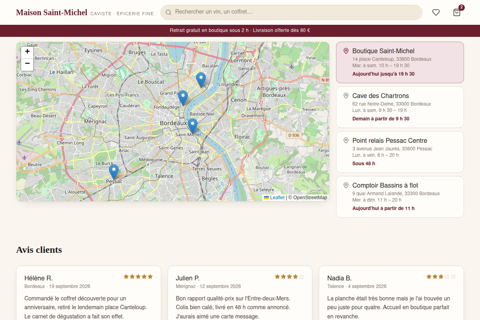The width and height of the screenshot is (480, 320).
Task: Click the map marker near Fondaudège
Action: [x=183, y=98]
